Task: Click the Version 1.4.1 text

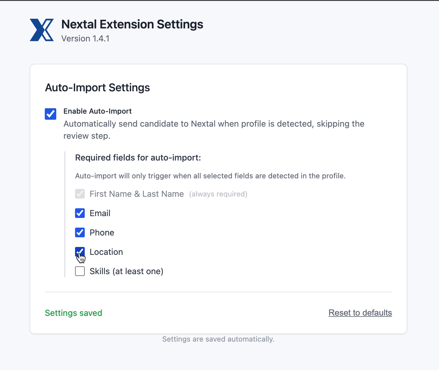Action: [x=85, y=38]
